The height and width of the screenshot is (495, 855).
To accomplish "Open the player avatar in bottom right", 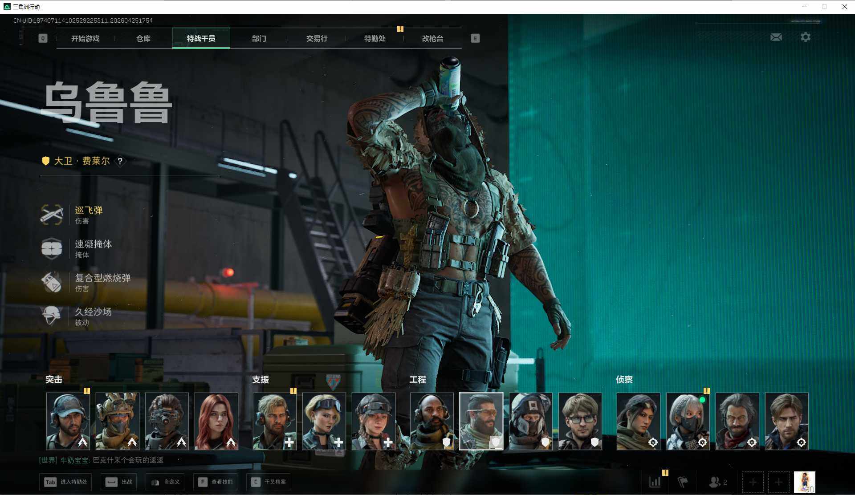I will [x=804, y=482].
